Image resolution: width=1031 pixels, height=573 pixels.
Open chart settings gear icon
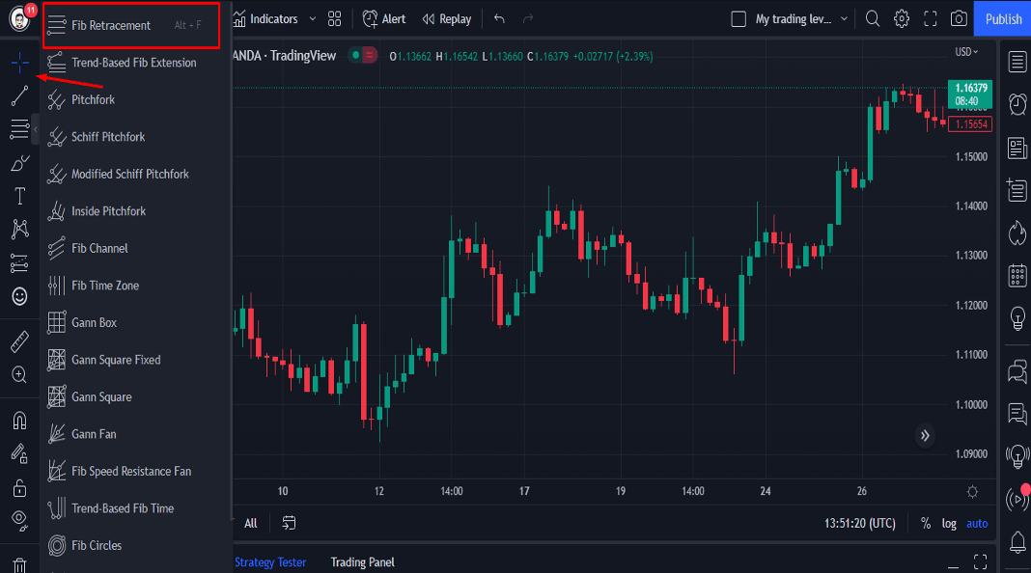(x=902, y=18)
